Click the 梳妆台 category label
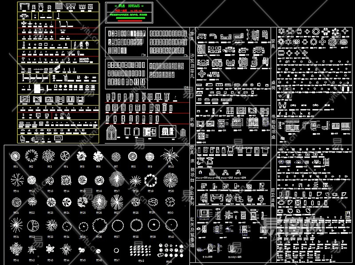 192,175
